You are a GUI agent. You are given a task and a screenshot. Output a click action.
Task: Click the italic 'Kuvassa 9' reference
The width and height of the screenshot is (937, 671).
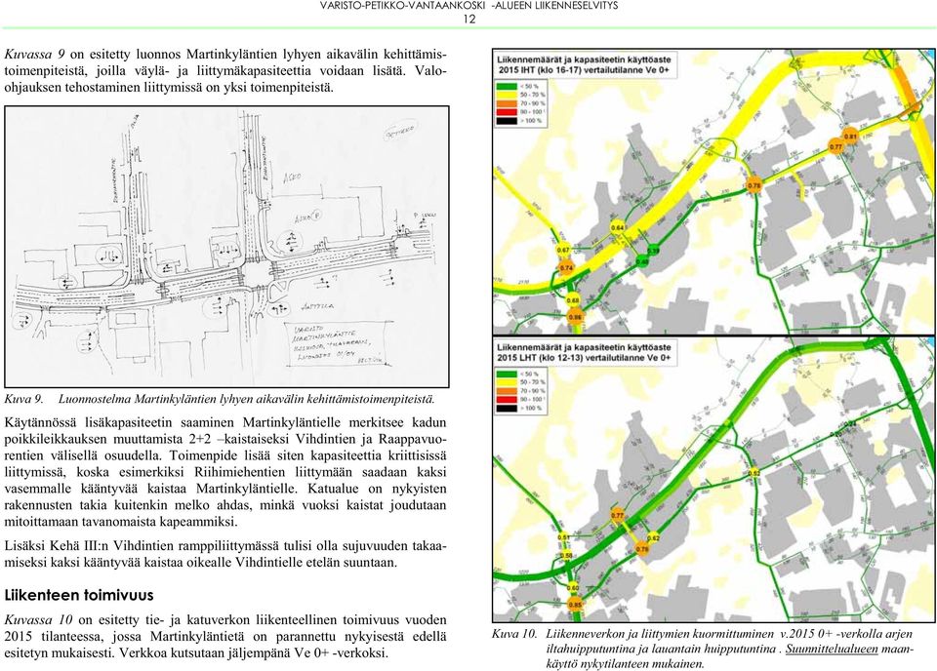(35, 54)
